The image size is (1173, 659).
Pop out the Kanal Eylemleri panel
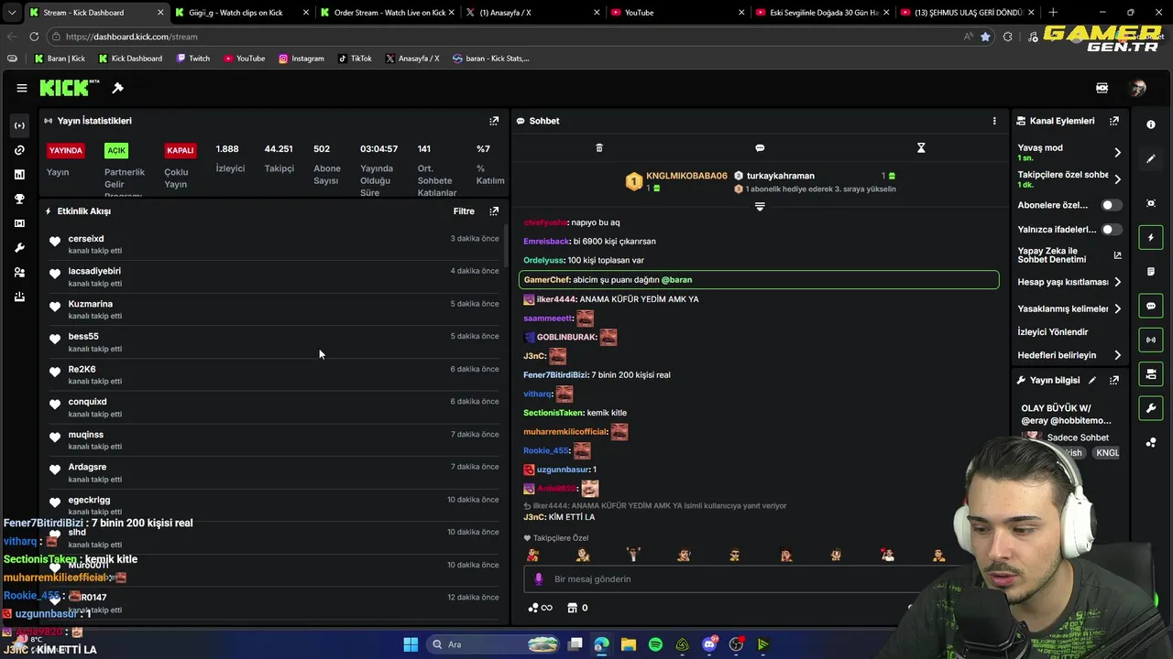[1114, 121]
